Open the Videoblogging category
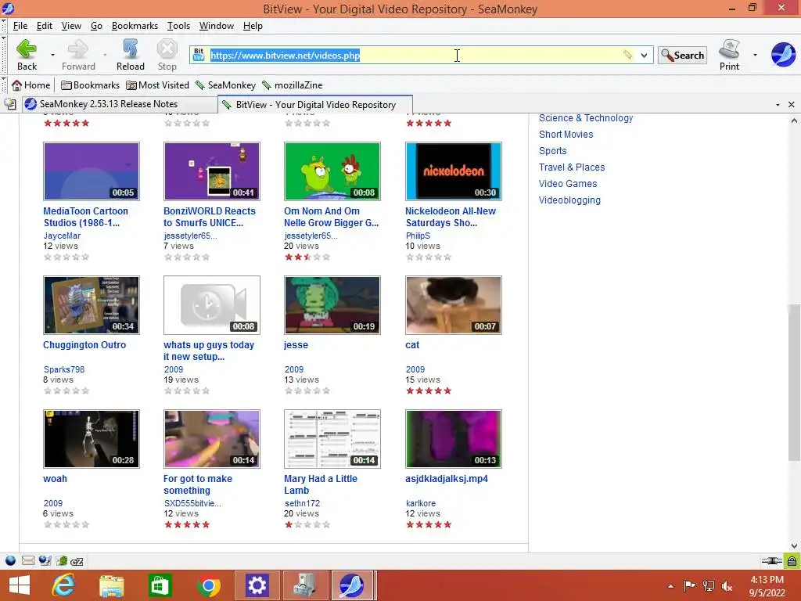 (x=569, y=200)
